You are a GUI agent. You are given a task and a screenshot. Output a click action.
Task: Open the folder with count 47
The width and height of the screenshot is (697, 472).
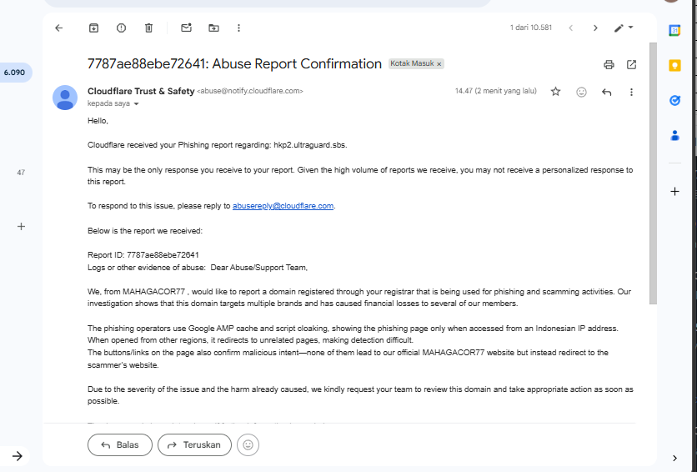tap(21, 173)
